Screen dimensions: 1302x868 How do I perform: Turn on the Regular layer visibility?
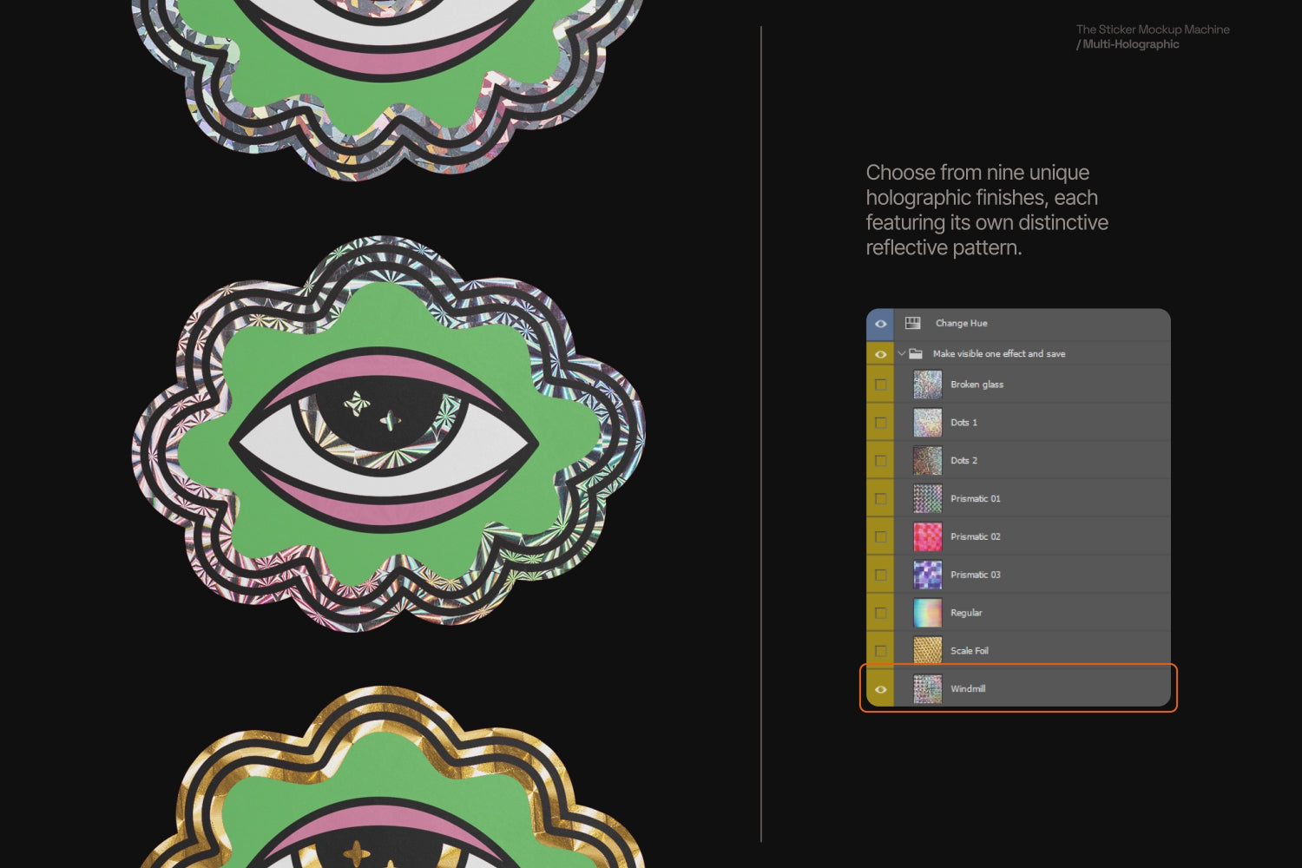click(x=880, y=613)
